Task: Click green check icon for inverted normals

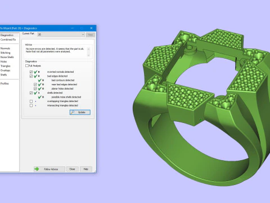Action: pos(35,72)
